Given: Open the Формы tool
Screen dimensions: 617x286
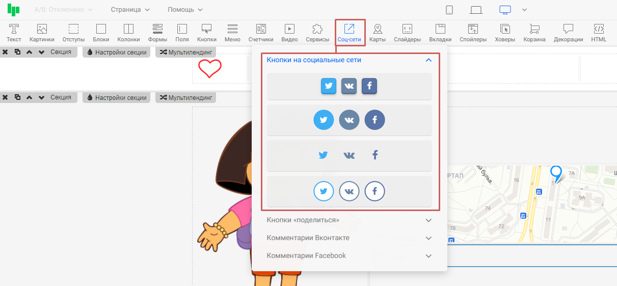Looking at the screenshot, I should [x=157, y=33].
